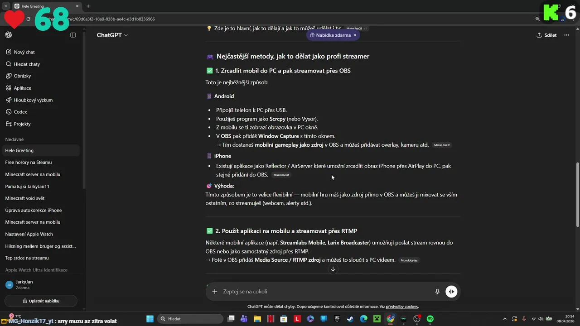This screenshot has width=580, height=326.
Task: Reload the page with the refresh icon
Action: 28,19
